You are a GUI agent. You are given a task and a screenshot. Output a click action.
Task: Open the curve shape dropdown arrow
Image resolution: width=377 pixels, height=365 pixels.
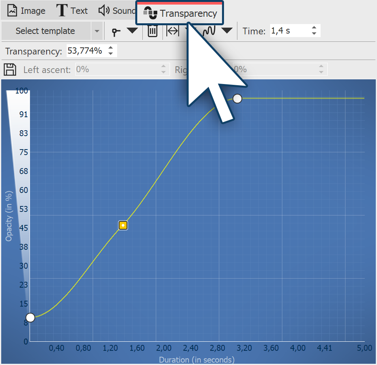pos(227,31)
